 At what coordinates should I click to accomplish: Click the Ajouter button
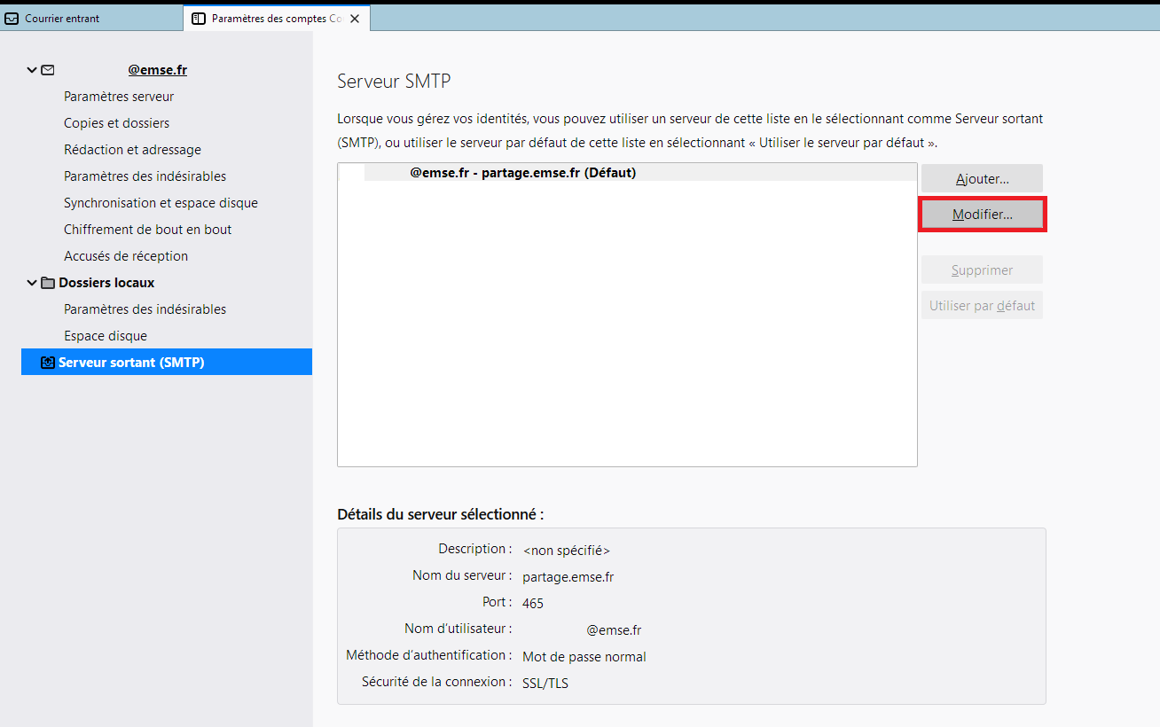click(982, 179)
